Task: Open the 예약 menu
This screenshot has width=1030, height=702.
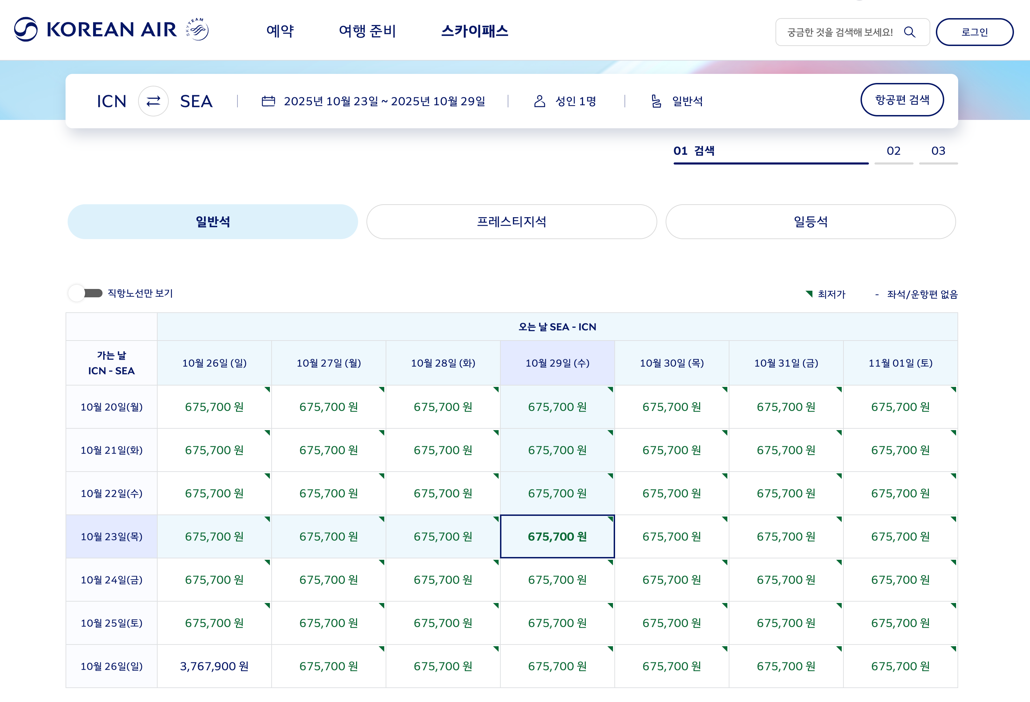Action: (x=280, y=31)
